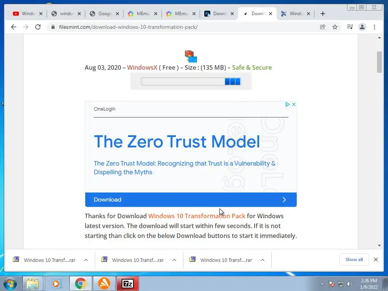
Task: Click the vertical scrollbar thumb
Action: pyautogui.click(x=379, y=62)
